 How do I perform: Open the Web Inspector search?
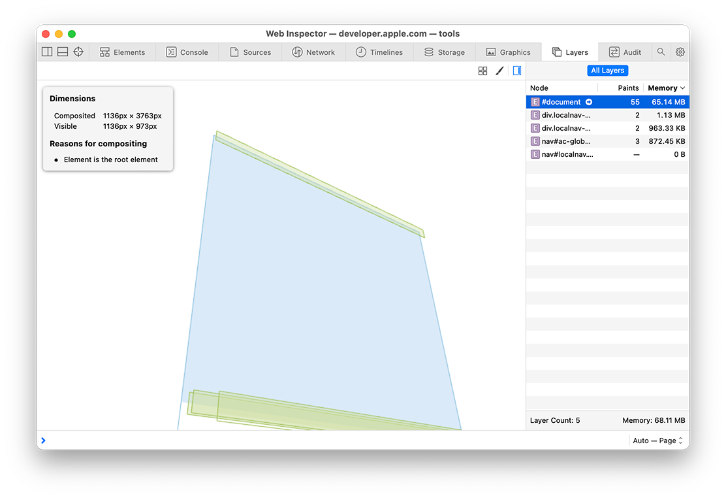(x=661, y=52)
